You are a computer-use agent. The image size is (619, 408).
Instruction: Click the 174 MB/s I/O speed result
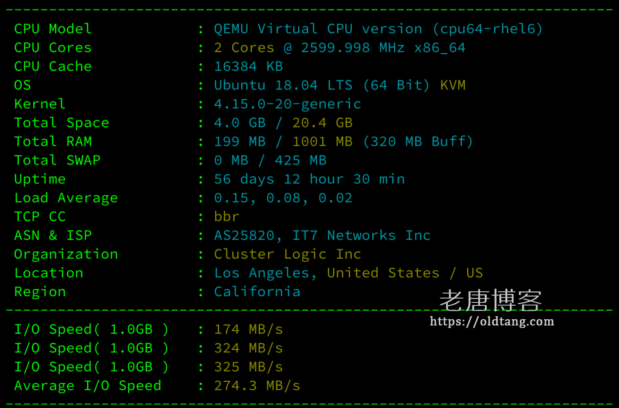pyautogui.click(x=248, y=329)
